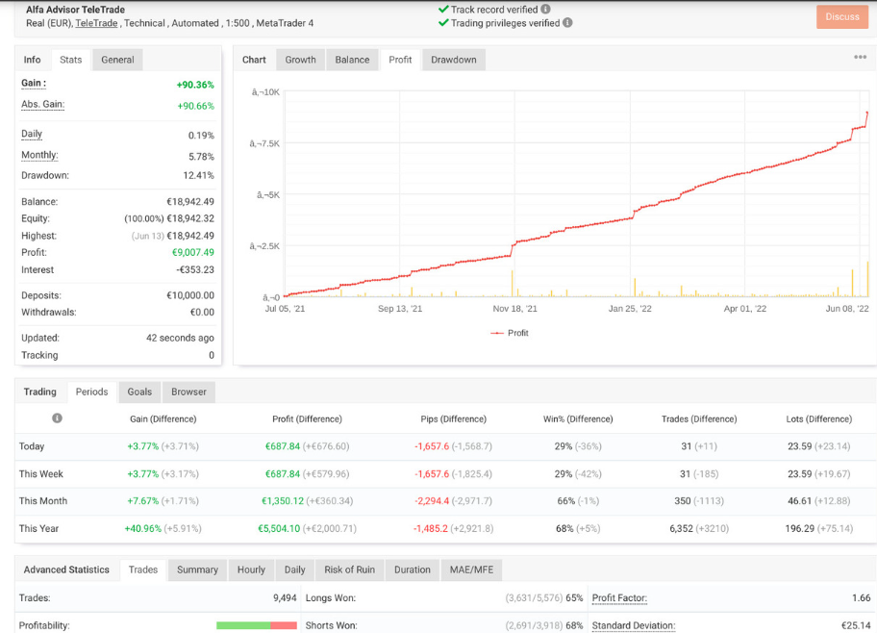Switch to the Goals tab

click(x=138, y=392)
